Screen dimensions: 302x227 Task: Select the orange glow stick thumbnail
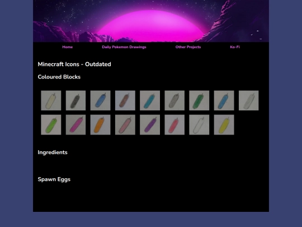point(100,124)
